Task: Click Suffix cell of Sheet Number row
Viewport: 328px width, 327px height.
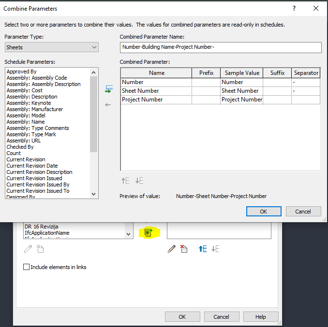Action: pos(277,91)
